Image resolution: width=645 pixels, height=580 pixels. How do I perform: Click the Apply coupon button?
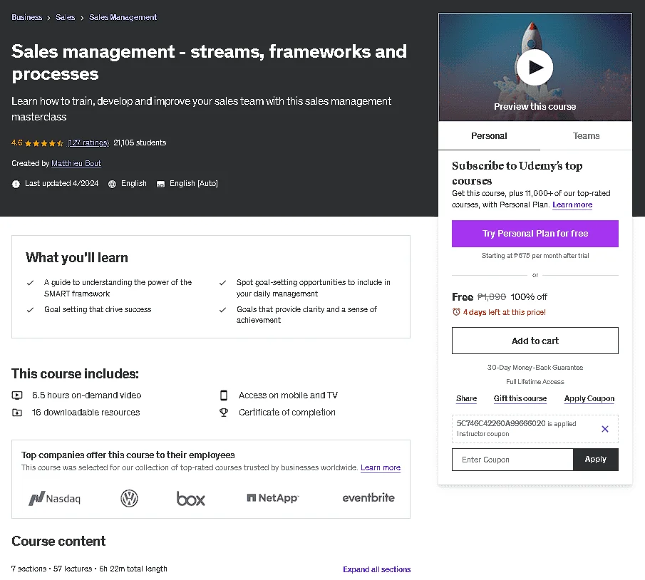pos(596,460)
